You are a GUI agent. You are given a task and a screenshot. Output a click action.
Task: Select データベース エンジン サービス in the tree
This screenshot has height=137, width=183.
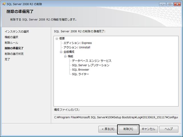pyautogui.click(x=91, y=61)
